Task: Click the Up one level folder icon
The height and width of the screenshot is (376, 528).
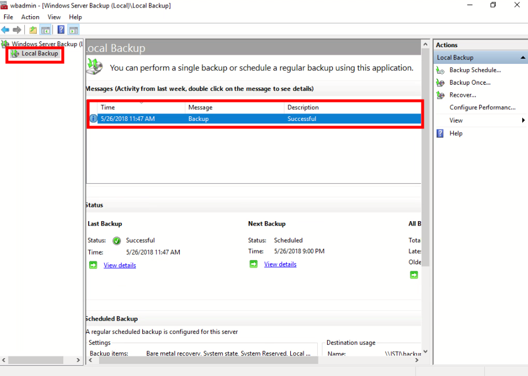Action: point(33,30)
